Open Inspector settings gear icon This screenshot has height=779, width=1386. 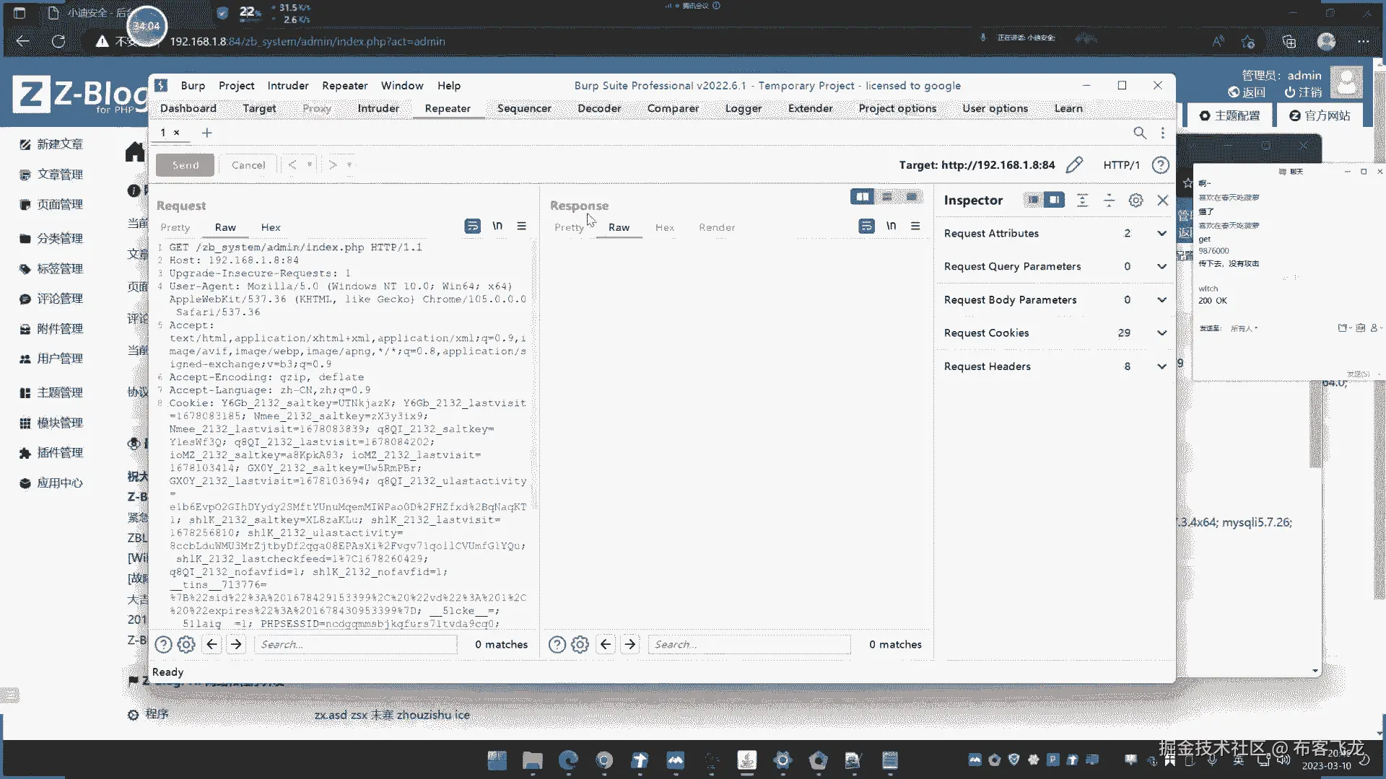(1136, 201)
